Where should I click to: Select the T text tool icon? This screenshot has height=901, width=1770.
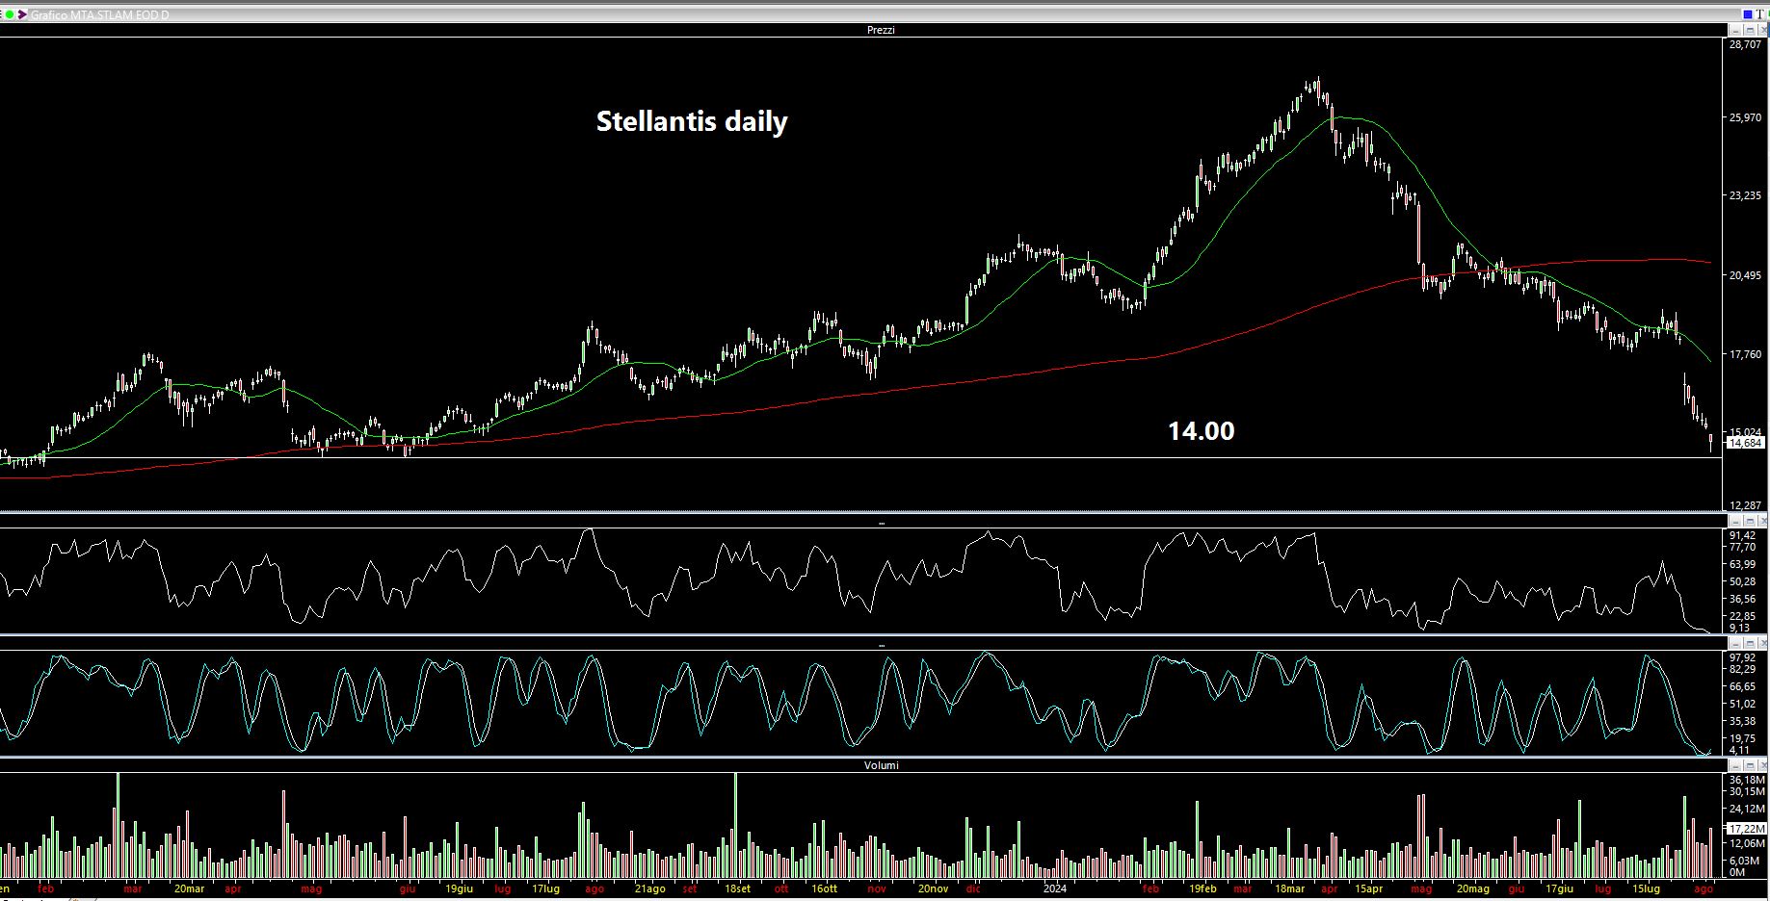1760,14
